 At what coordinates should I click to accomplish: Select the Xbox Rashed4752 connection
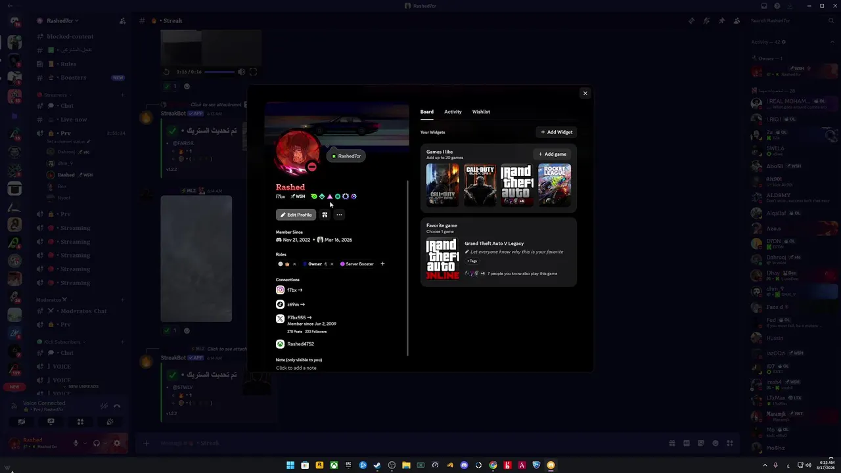pos(295,344)
